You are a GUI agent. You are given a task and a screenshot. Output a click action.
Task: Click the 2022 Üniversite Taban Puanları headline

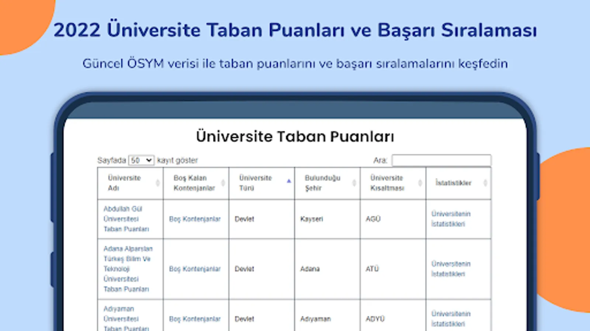pos(295,30)
